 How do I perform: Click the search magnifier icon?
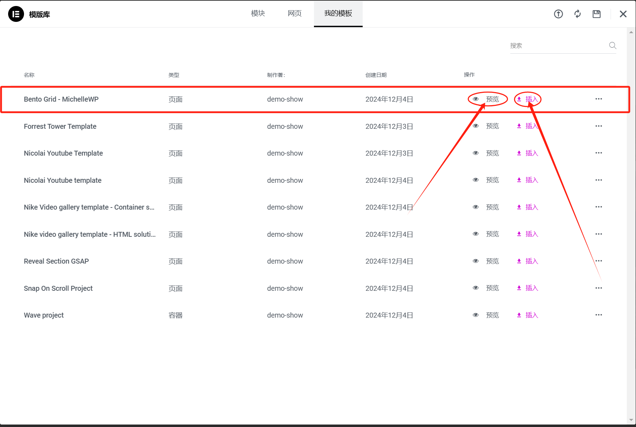tap(612, 45)
